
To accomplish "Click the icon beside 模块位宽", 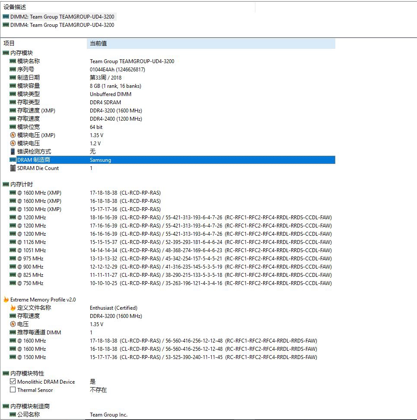I will 13,127.
